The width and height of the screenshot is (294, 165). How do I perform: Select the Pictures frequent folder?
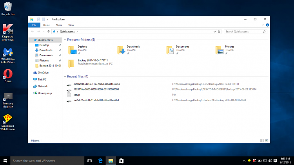(x=225, y=50)
